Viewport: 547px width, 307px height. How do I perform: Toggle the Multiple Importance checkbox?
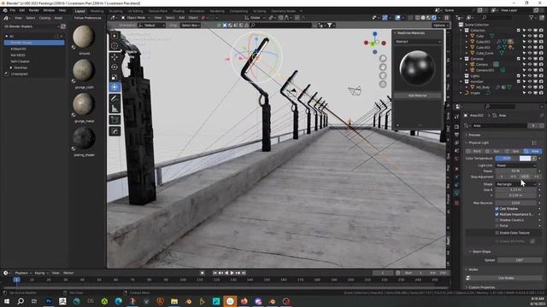497,214
